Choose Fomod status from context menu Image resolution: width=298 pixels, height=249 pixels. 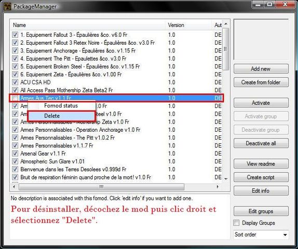coord(61,106)
